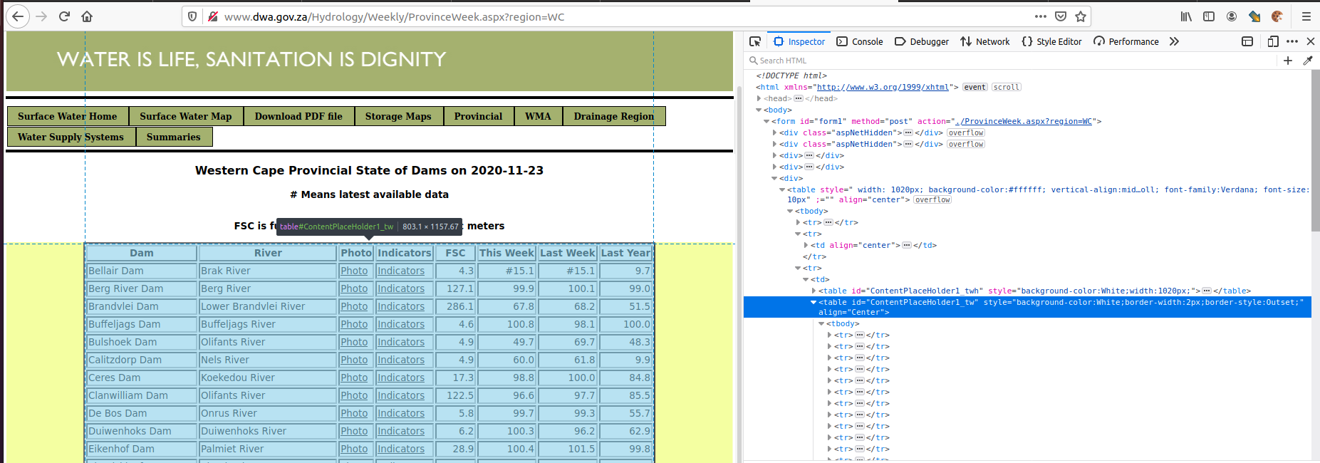1320x463 pixels.
Task: Click the eyedropper color picker icon
Action: (1308, 61)
